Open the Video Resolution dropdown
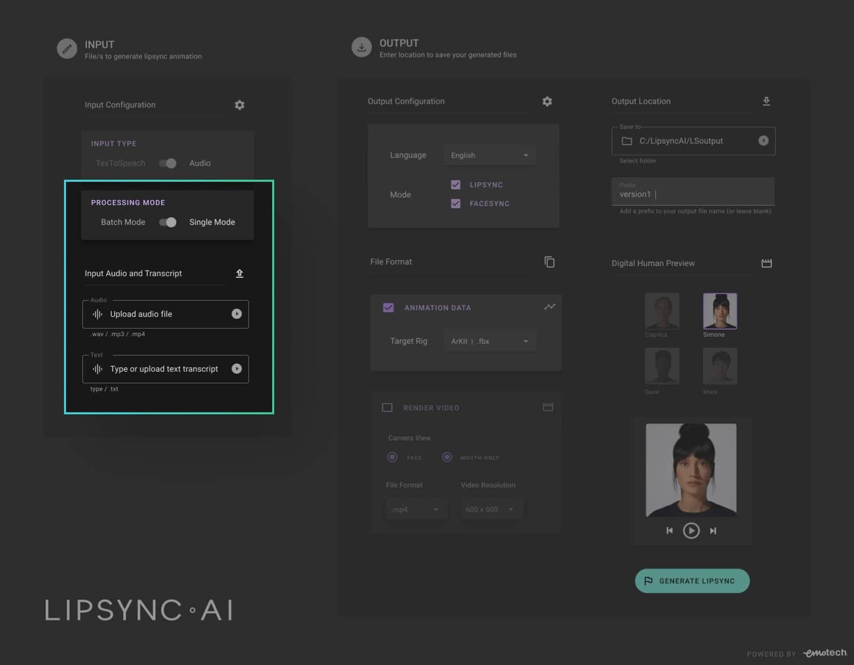The image size is (854, 665). 490,509
